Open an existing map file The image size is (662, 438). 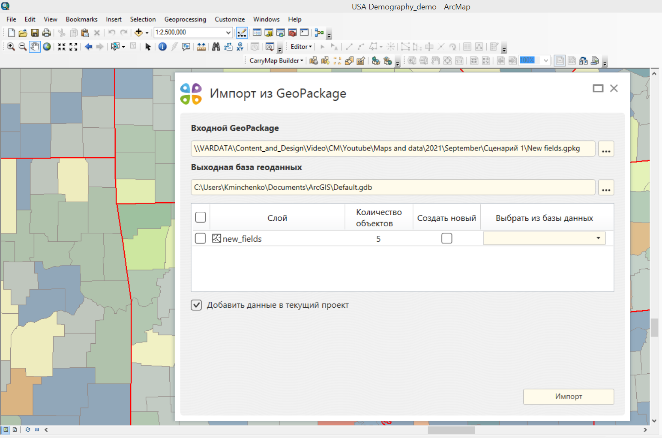coord(23,33)
